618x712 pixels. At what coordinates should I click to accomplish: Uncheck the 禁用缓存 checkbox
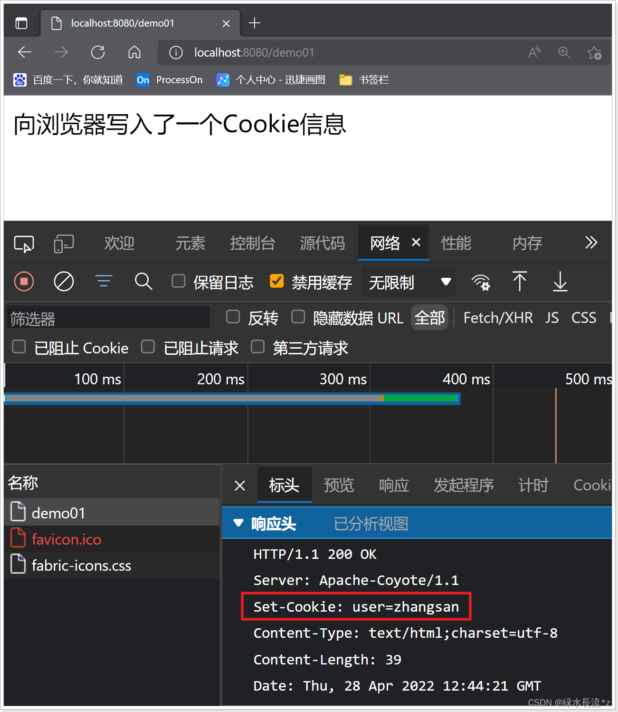[277, 281]
